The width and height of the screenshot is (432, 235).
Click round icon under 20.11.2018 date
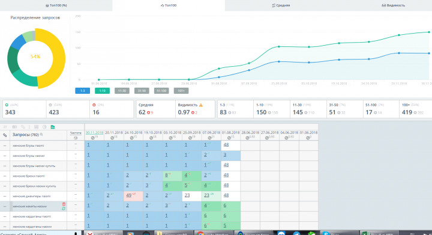click(112, 138)
